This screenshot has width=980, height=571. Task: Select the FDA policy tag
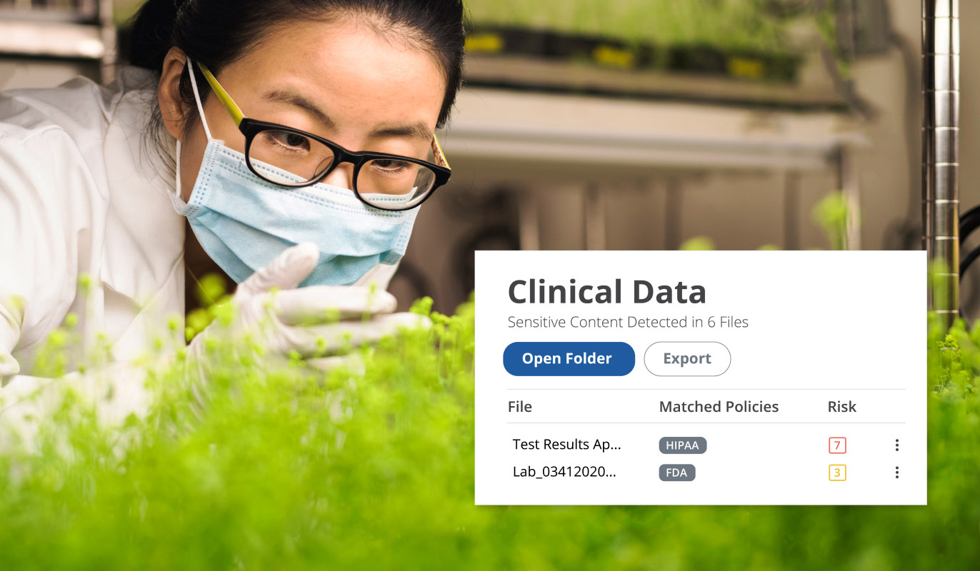[676, 473]
